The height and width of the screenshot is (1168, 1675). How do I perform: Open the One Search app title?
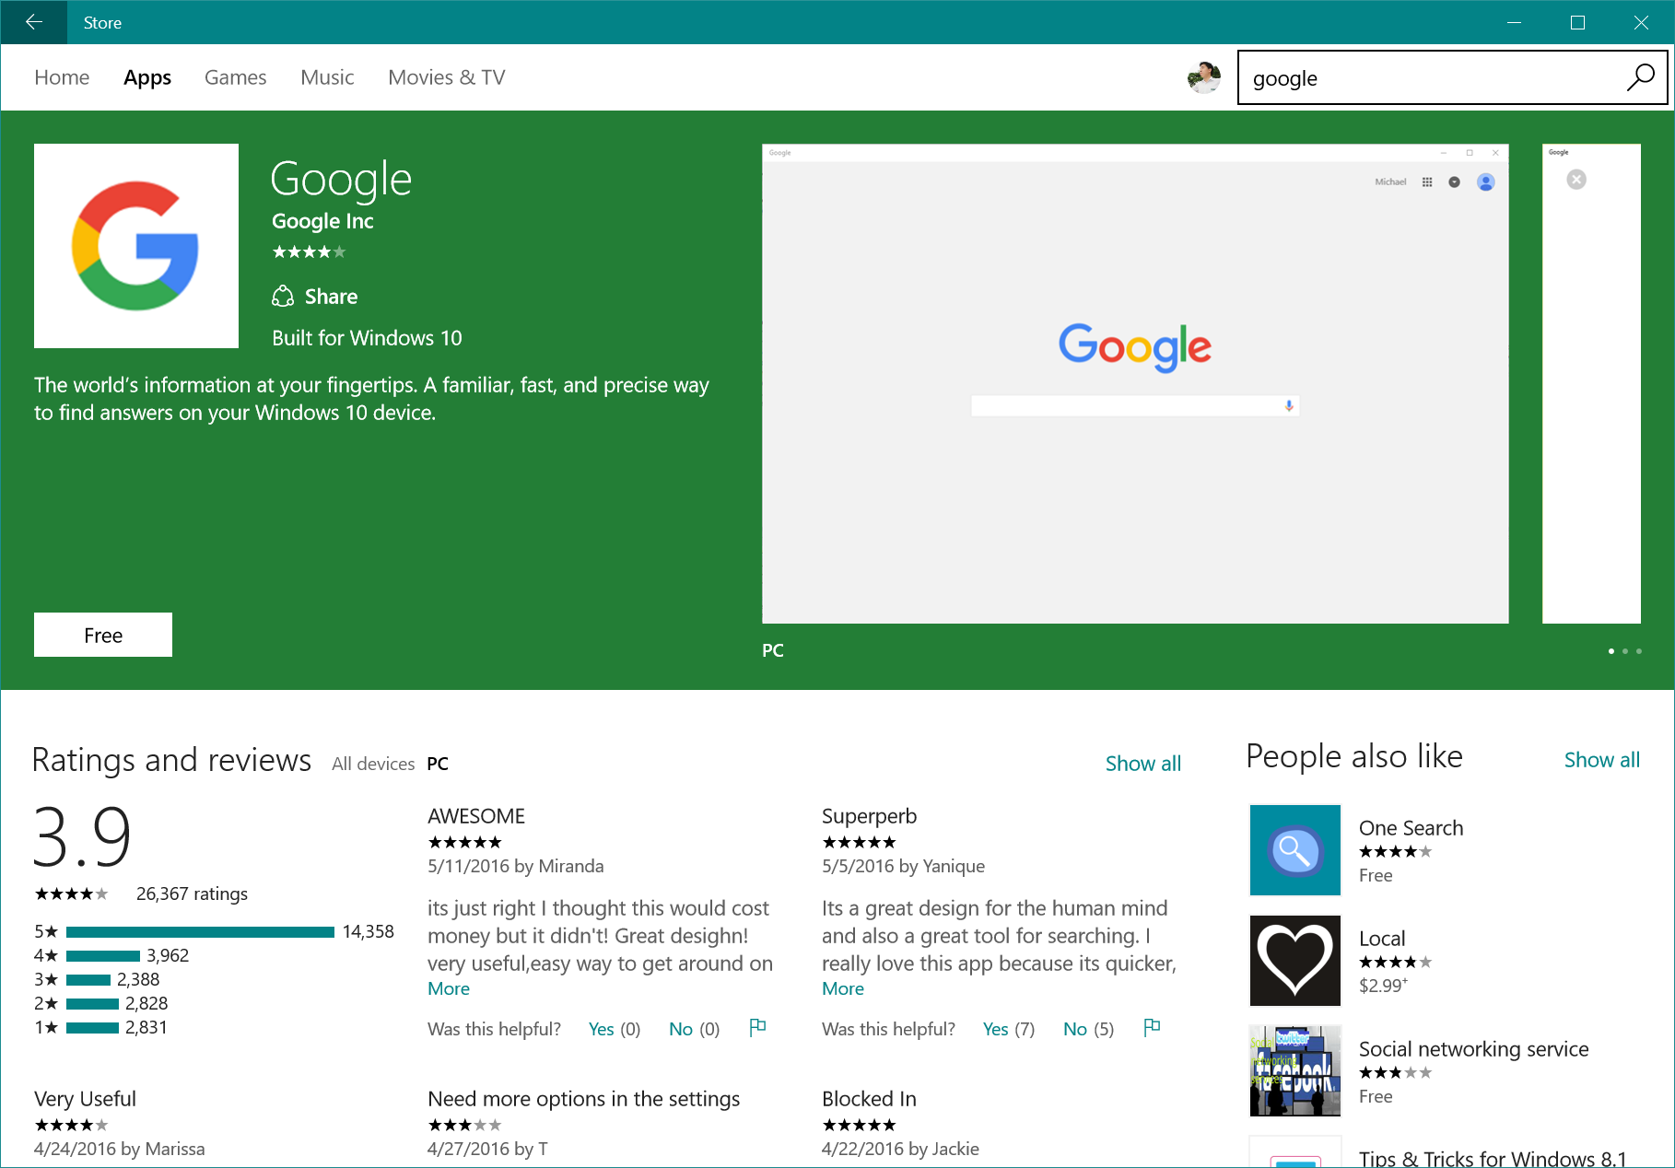1411,828
